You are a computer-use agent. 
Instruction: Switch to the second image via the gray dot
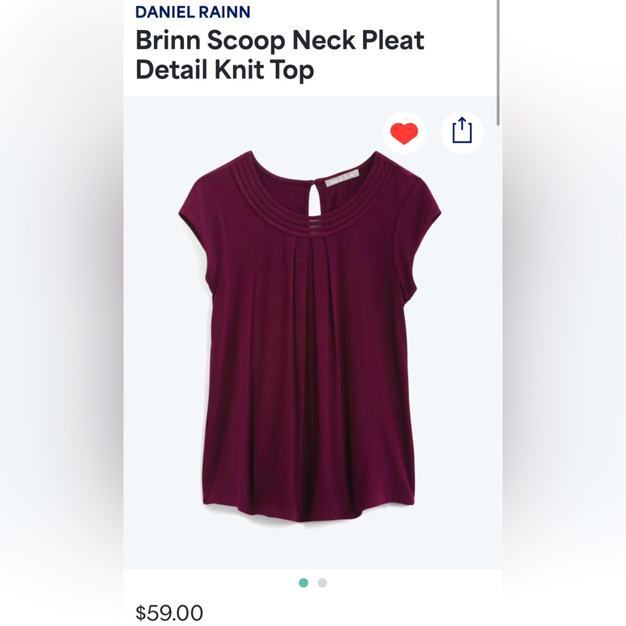(322, 582)
